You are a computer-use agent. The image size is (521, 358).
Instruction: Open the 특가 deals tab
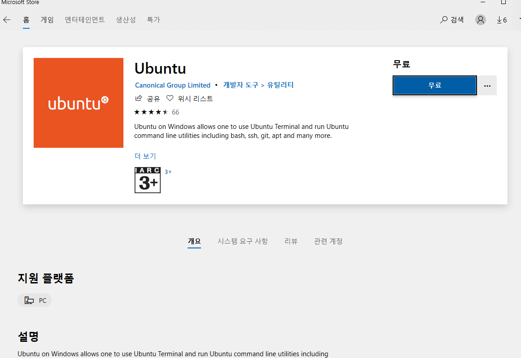point(153,20)
